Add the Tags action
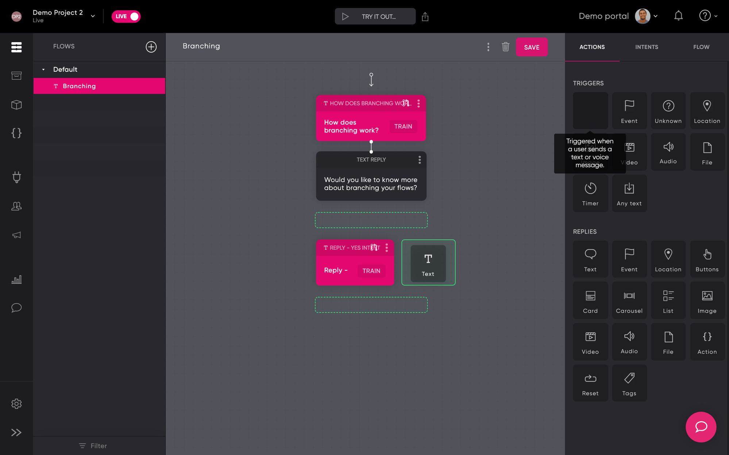The height and width of the screenshot is (455, 729). (x=629, y=383)
